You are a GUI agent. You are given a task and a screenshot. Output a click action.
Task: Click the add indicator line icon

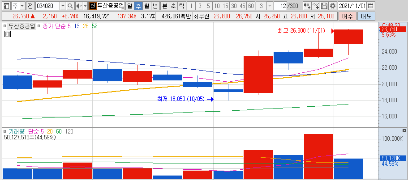tap(316, 5)
